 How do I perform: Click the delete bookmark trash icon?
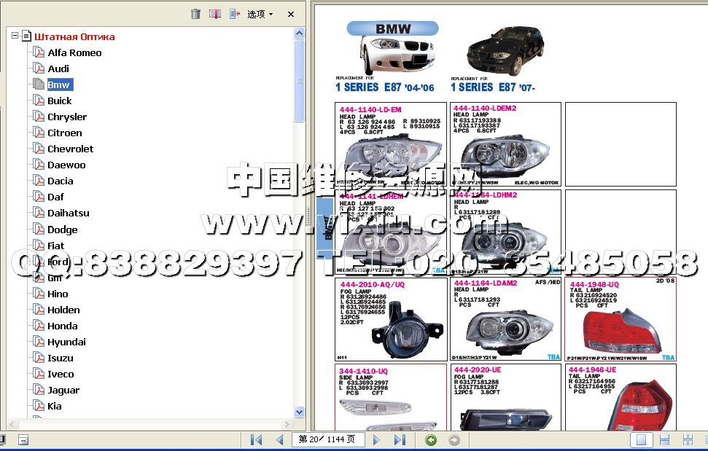(x=195, y=14)
